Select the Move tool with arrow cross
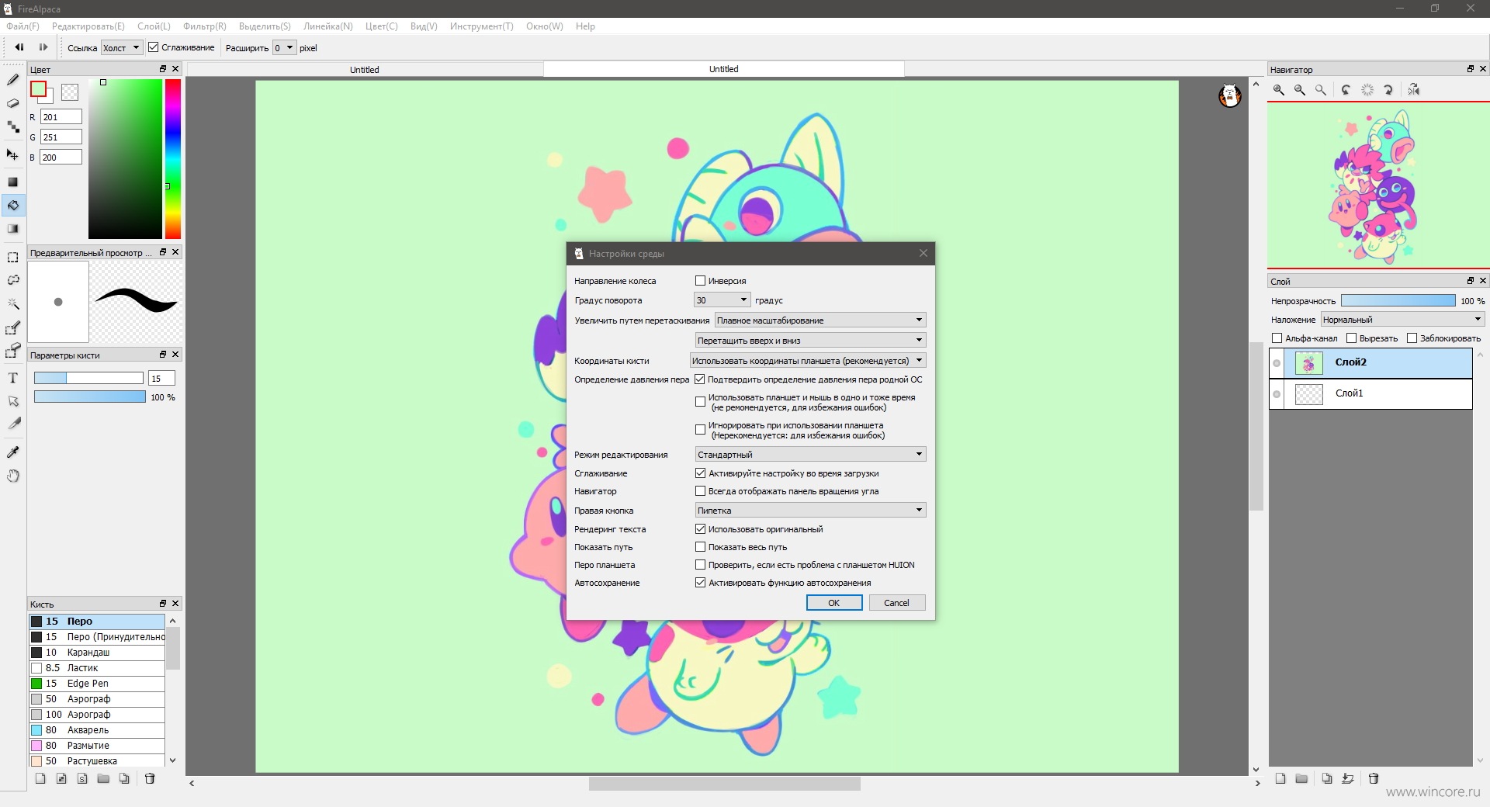 click(x=12, y=154)
